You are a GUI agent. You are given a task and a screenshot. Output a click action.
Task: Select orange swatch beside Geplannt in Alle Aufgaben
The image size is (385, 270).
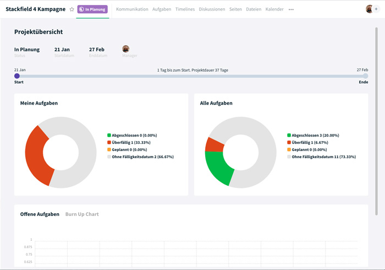tap(289, 149)
